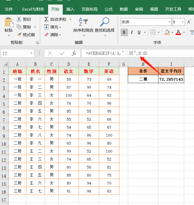
Task: Toggle Underline formatting
Action: click(x=139, y=32)
